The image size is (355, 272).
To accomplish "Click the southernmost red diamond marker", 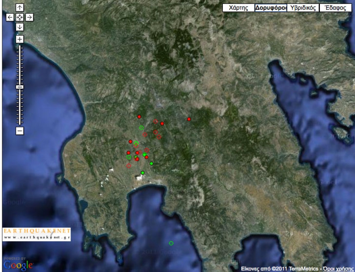I will (x=129, y=166).
